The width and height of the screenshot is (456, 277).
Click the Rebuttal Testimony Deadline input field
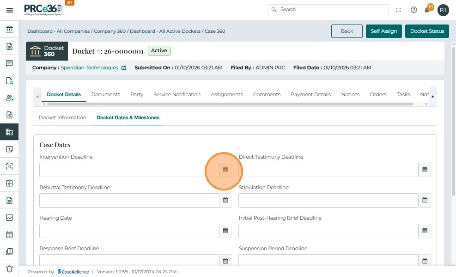point(129,200)
